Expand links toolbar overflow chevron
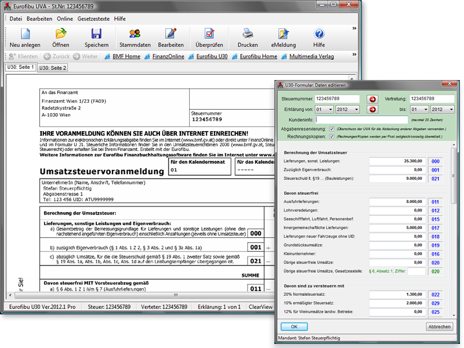The image size is (464, 348). 354,55
